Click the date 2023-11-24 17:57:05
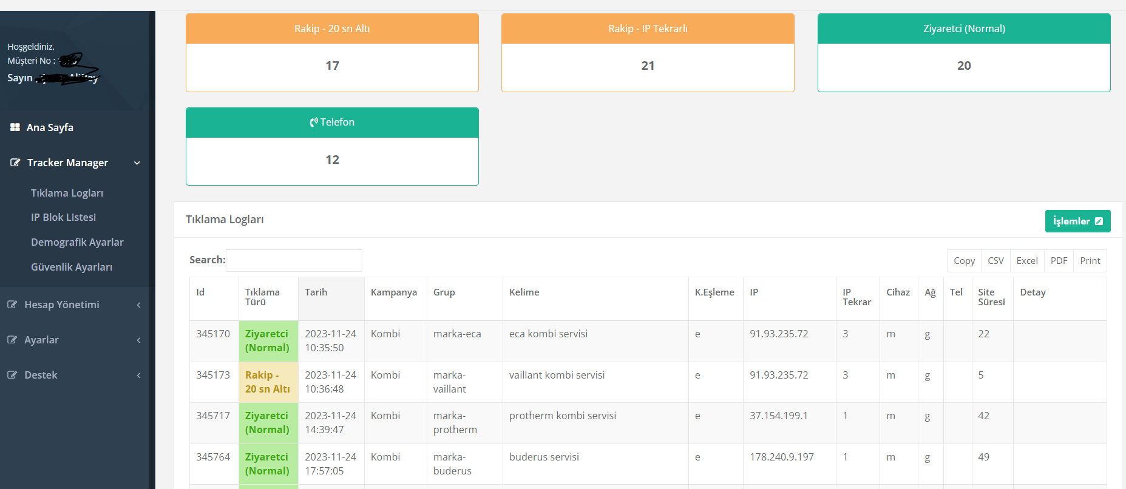This screenshot has height=489, width=1126. (331, 464)
